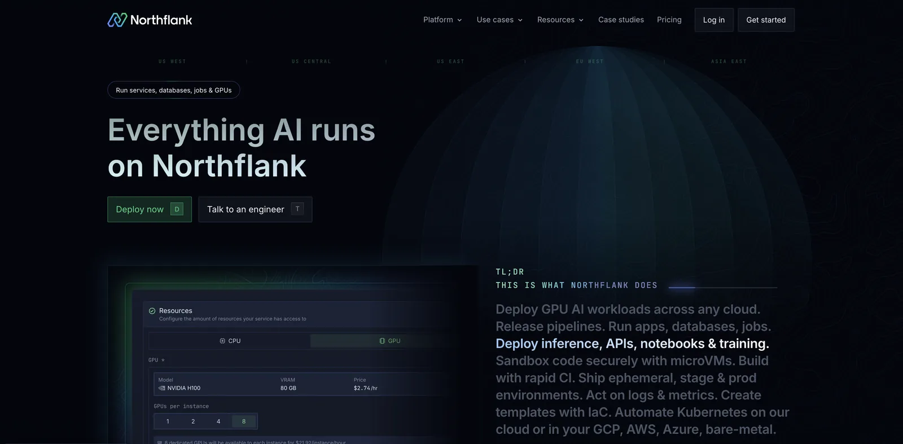Select 2 GPUs per instance
The image size is (903, 444).
coord(193,421)
